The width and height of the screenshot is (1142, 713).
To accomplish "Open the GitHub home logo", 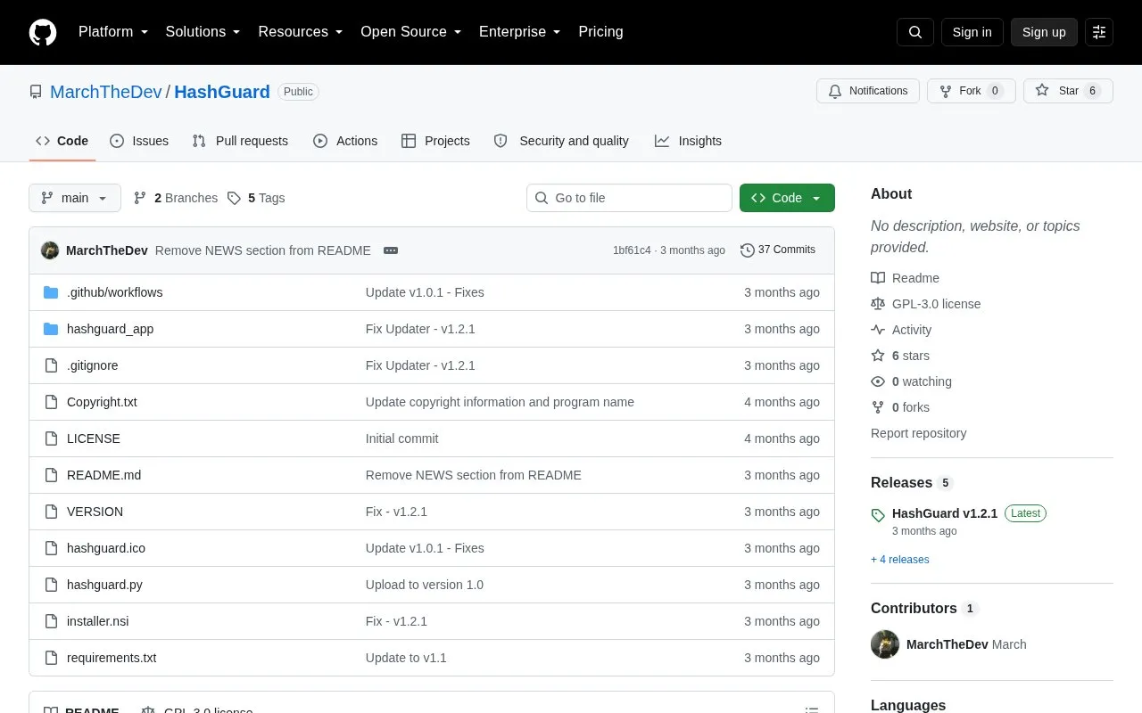I will click(x=43, y=32).
